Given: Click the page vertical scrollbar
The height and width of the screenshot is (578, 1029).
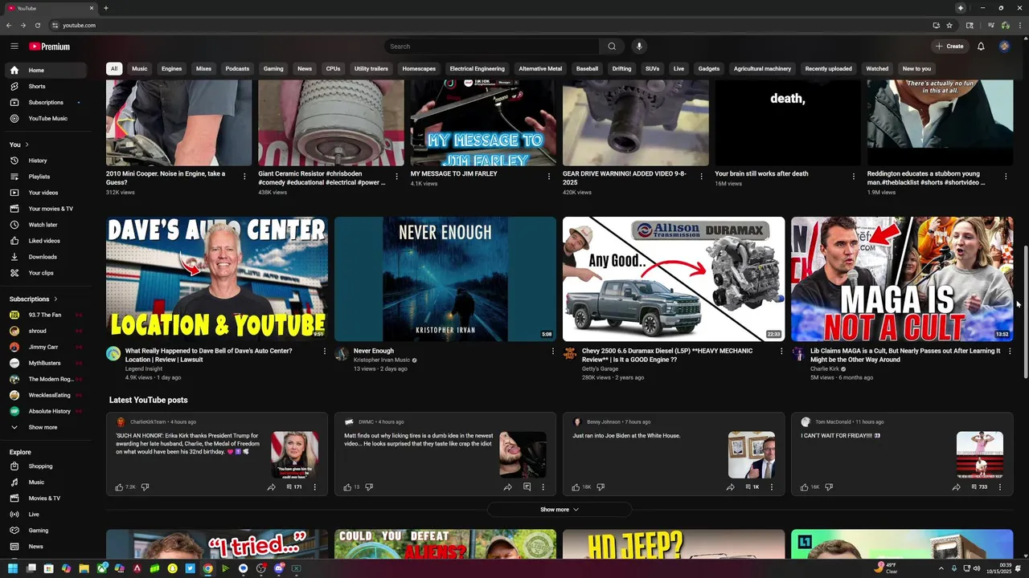Looking at the screenshot, I should [1025, 311].
